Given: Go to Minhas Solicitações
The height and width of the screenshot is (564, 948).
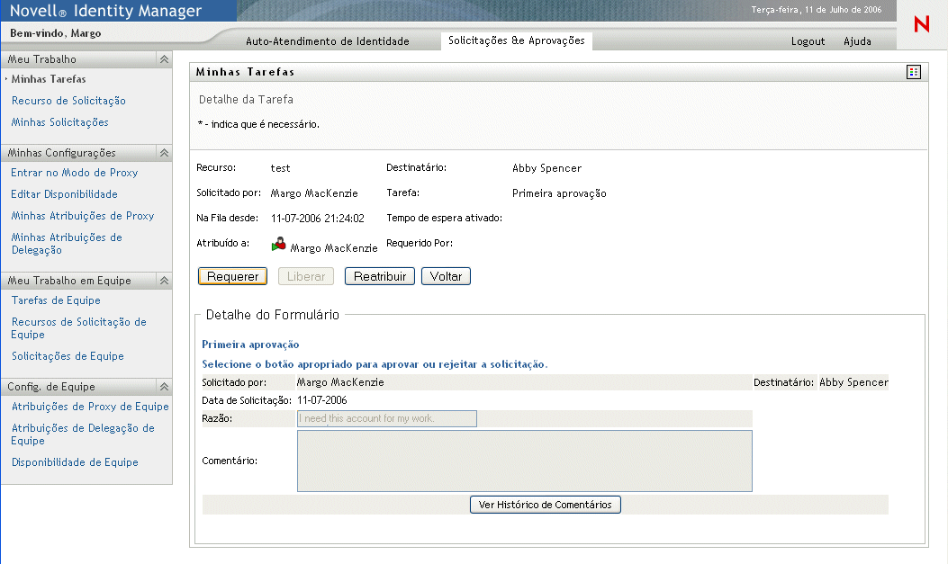Looking at the screenshot, I should (59, 122).
